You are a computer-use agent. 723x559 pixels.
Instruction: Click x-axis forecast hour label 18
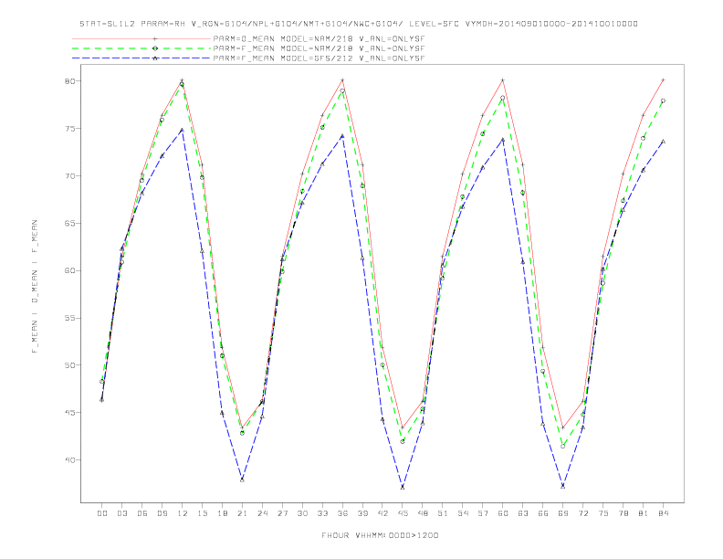tap(222, 513)
